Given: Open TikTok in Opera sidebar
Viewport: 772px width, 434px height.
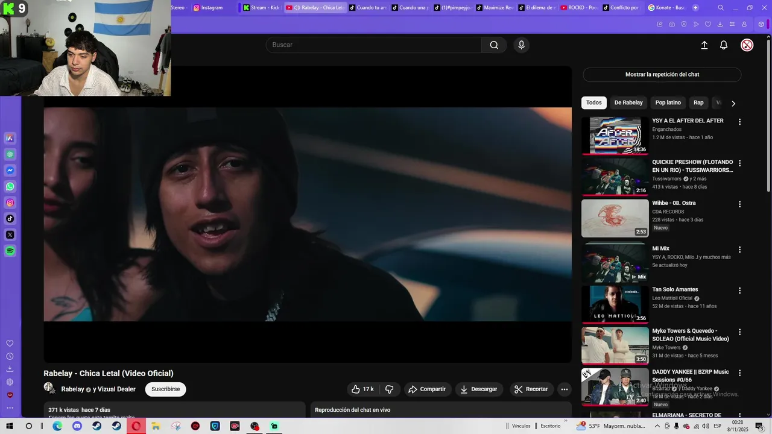Looking at the screenshot, I should (x=10, y=219).
